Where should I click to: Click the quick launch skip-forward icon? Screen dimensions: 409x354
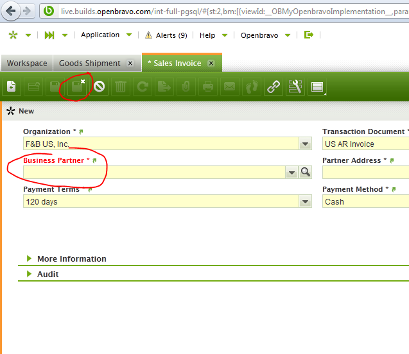49,35
